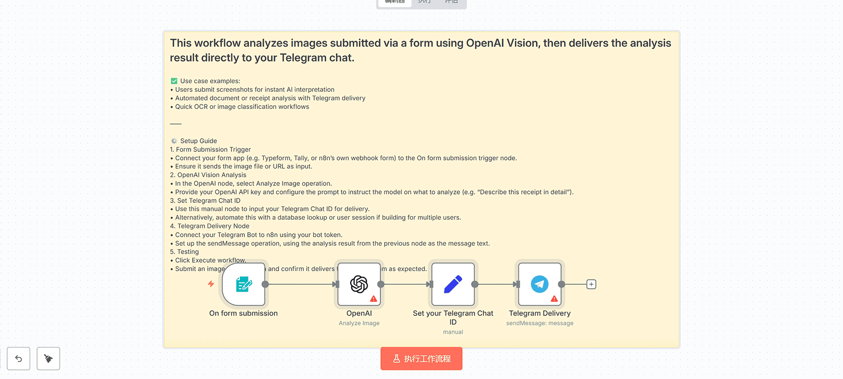Select the On form submission trigger node
This screenshot has height=379, width=843.
[244, 284]
